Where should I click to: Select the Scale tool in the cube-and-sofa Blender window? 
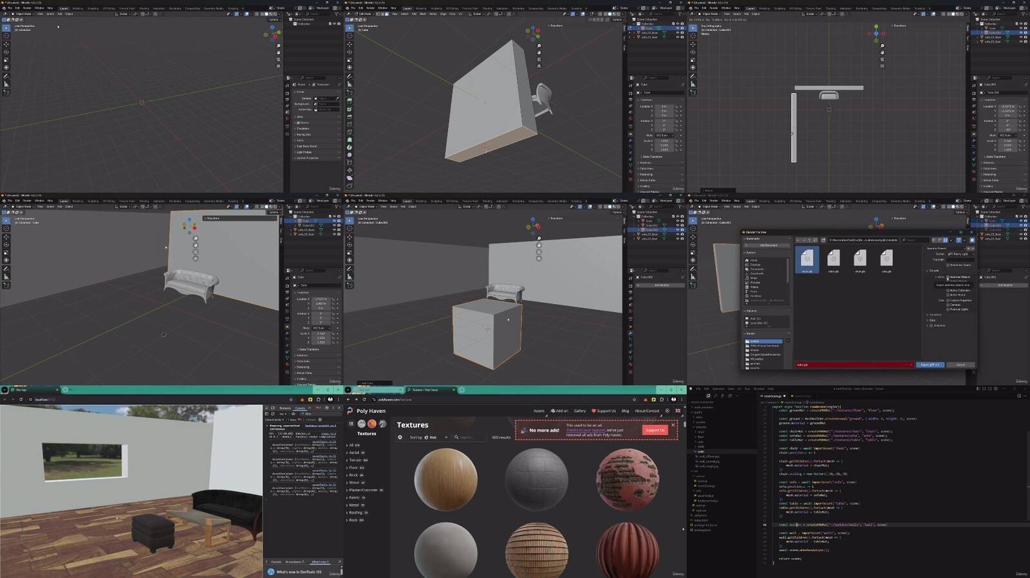click(x=350, y=253)
